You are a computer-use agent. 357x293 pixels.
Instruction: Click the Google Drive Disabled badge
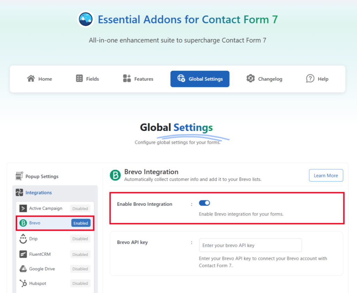tap(80, 269)
